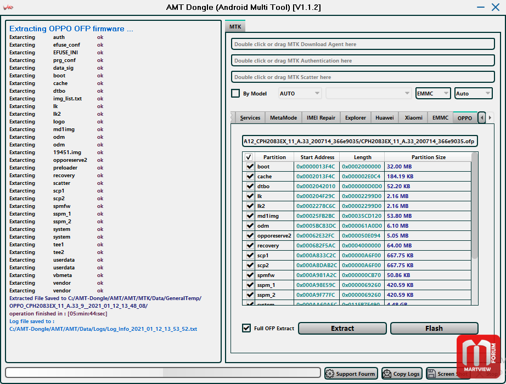Open the EMMC storage type dropdown
Viewport: 506px width, 384px height.
(433, 94)
